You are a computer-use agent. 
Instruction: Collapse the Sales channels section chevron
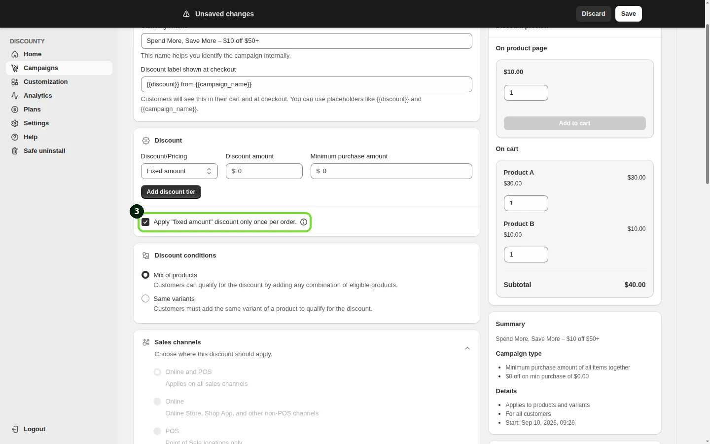pos(467,348)
